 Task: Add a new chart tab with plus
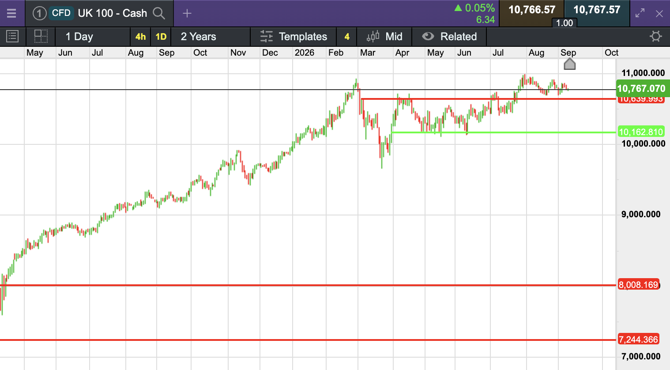click(x=187, y=13)
